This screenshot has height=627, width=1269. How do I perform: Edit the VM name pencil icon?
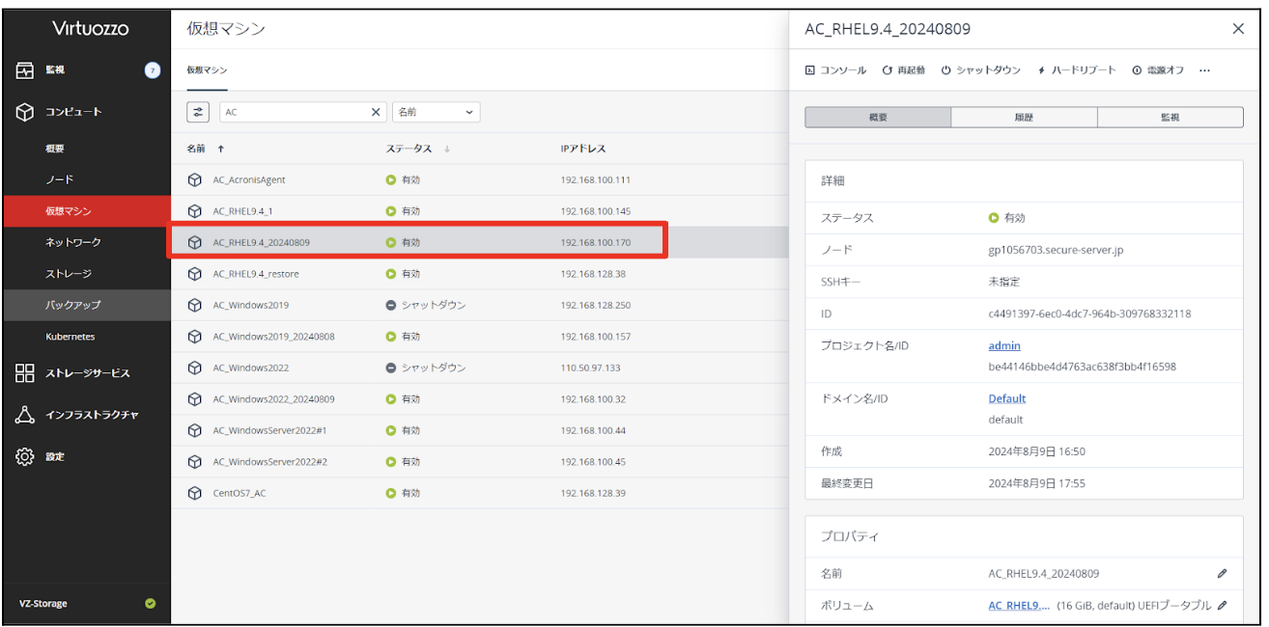tap(1222, 573)
